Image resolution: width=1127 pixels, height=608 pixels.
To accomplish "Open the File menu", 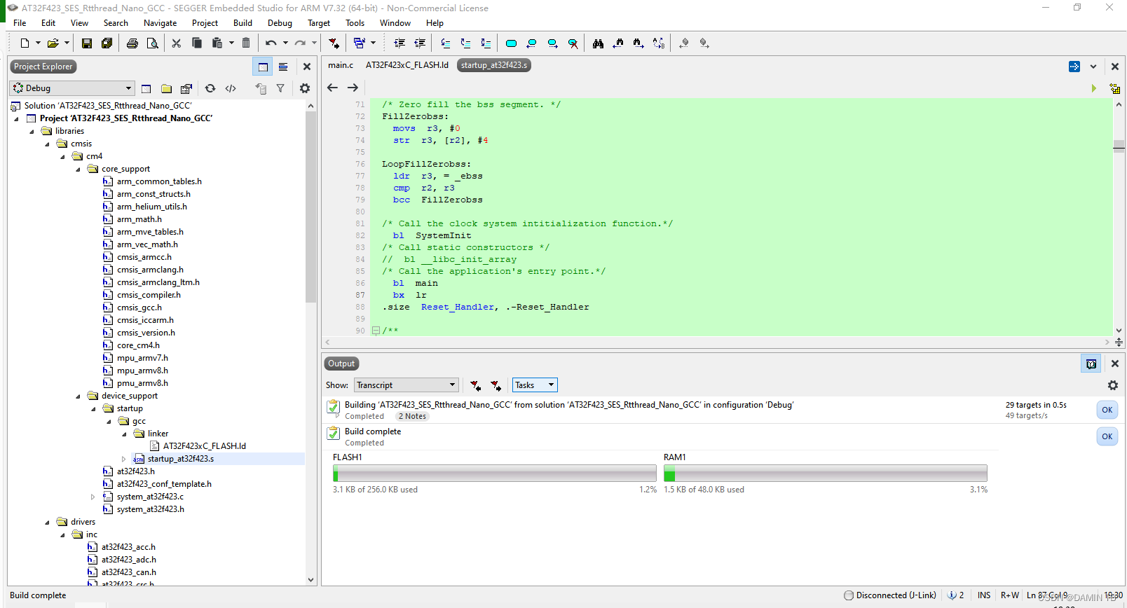I will pos(20,23).
